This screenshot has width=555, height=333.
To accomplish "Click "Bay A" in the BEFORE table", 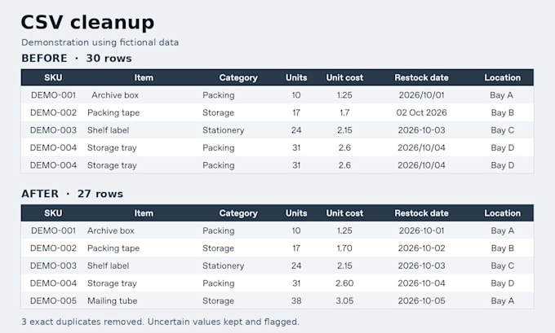I will click(502, 95).
